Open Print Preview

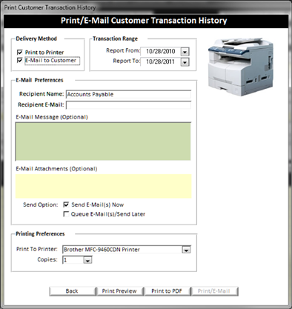pyautogui.click(x=119, y=291)
